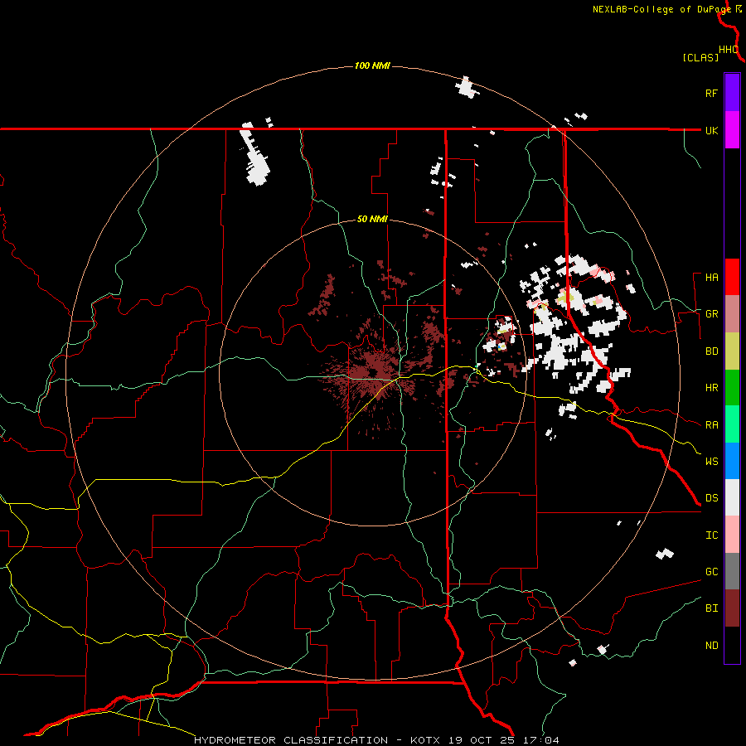This screenshot has height=746, width=746.
Task: Click the '100 NMI' range ring label
Action: point(372,65)
